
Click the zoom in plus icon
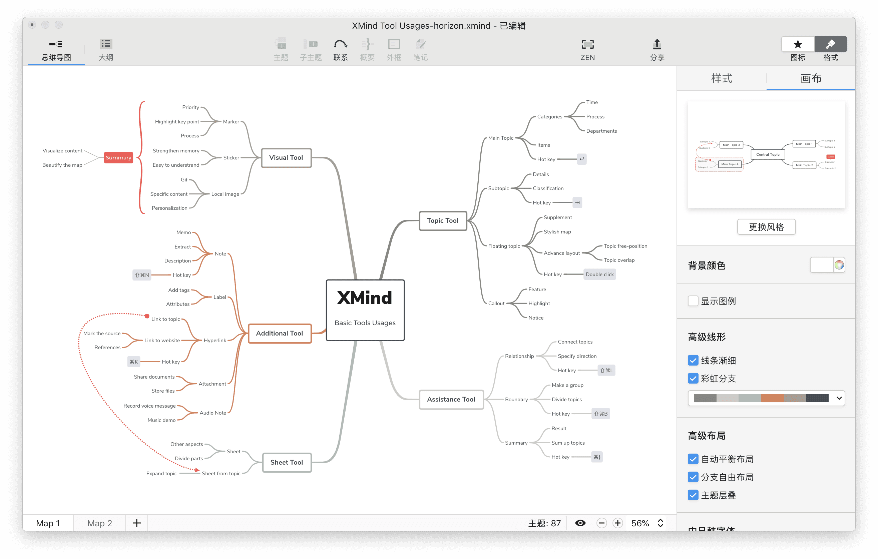(x=617, y=523)
